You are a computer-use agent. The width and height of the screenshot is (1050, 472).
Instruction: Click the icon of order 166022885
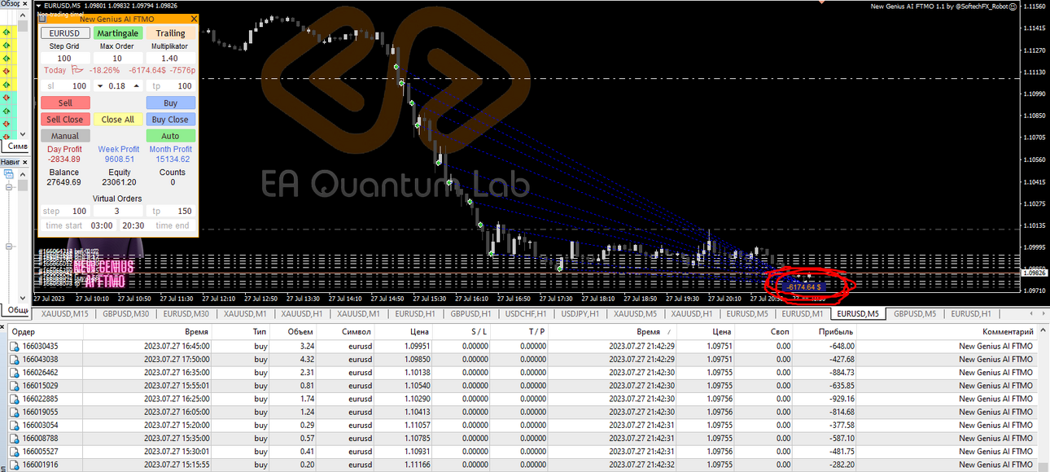14,399
